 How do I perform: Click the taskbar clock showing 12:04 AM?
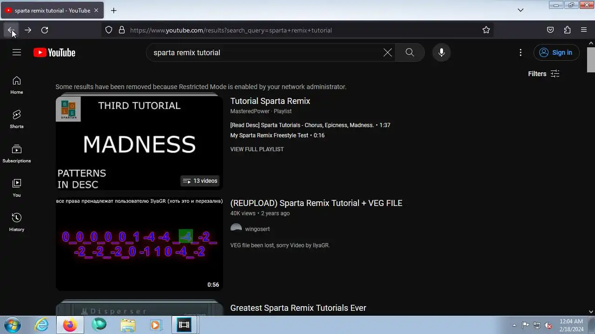[x=571, y=325]
